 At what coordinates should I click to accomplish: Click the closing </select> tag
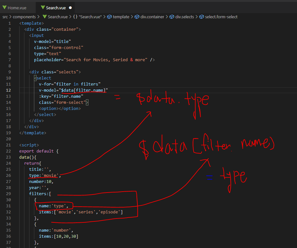point(45,115)
